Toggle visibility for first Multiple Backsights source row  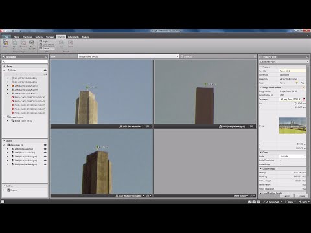point(45,157)
